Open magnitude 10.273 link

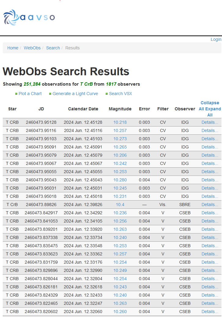click(x=120, y=139)
